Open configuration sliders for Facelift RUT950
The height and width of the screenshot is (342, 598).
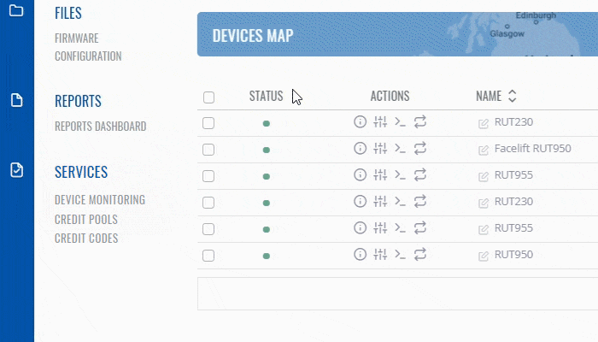pos(380,149)
